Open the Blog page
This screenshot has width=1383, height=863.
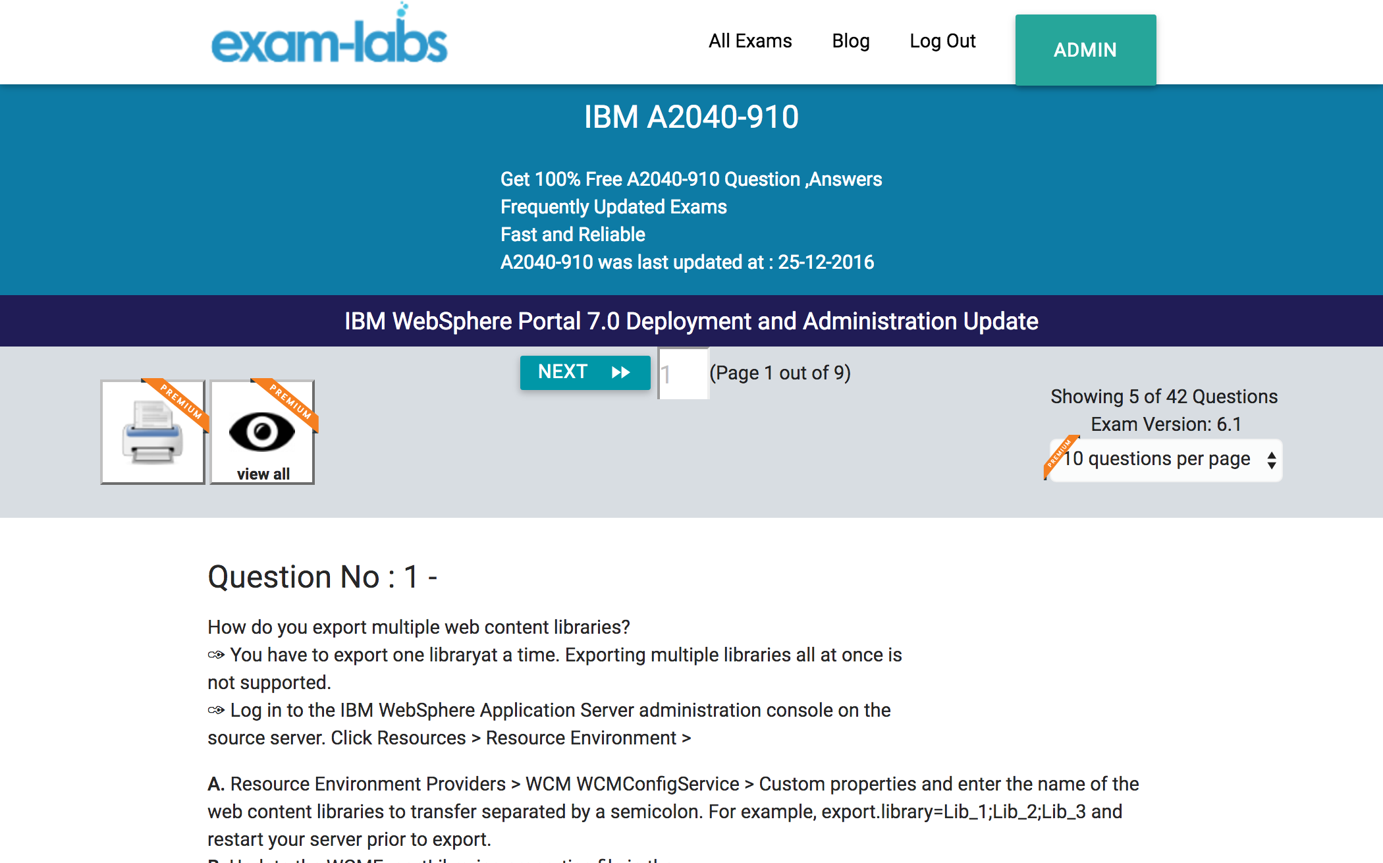[850, 41]
